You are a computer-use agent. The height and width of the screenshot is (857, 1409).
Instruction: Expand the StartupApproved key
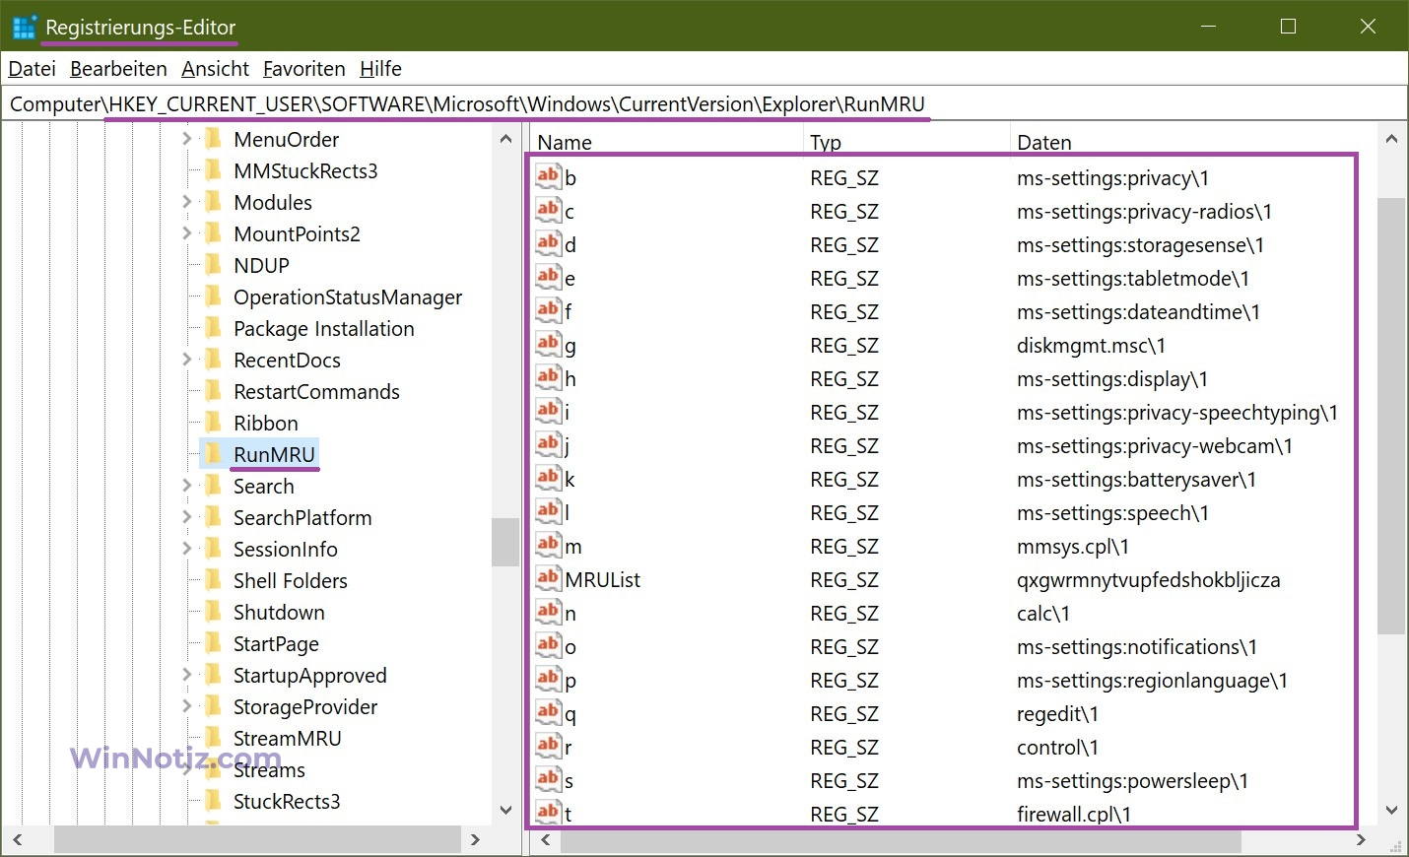coord(187,675)
